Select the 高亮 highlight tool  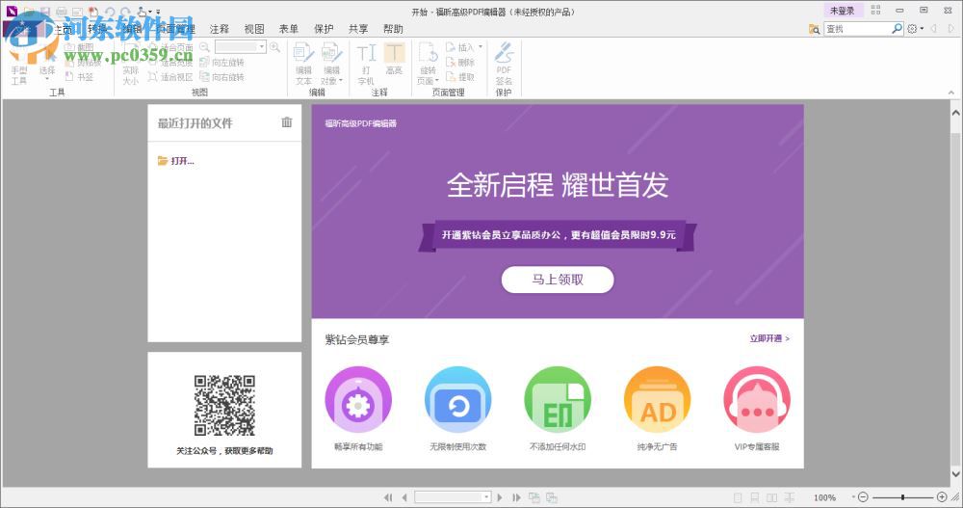tap(394, 59)
